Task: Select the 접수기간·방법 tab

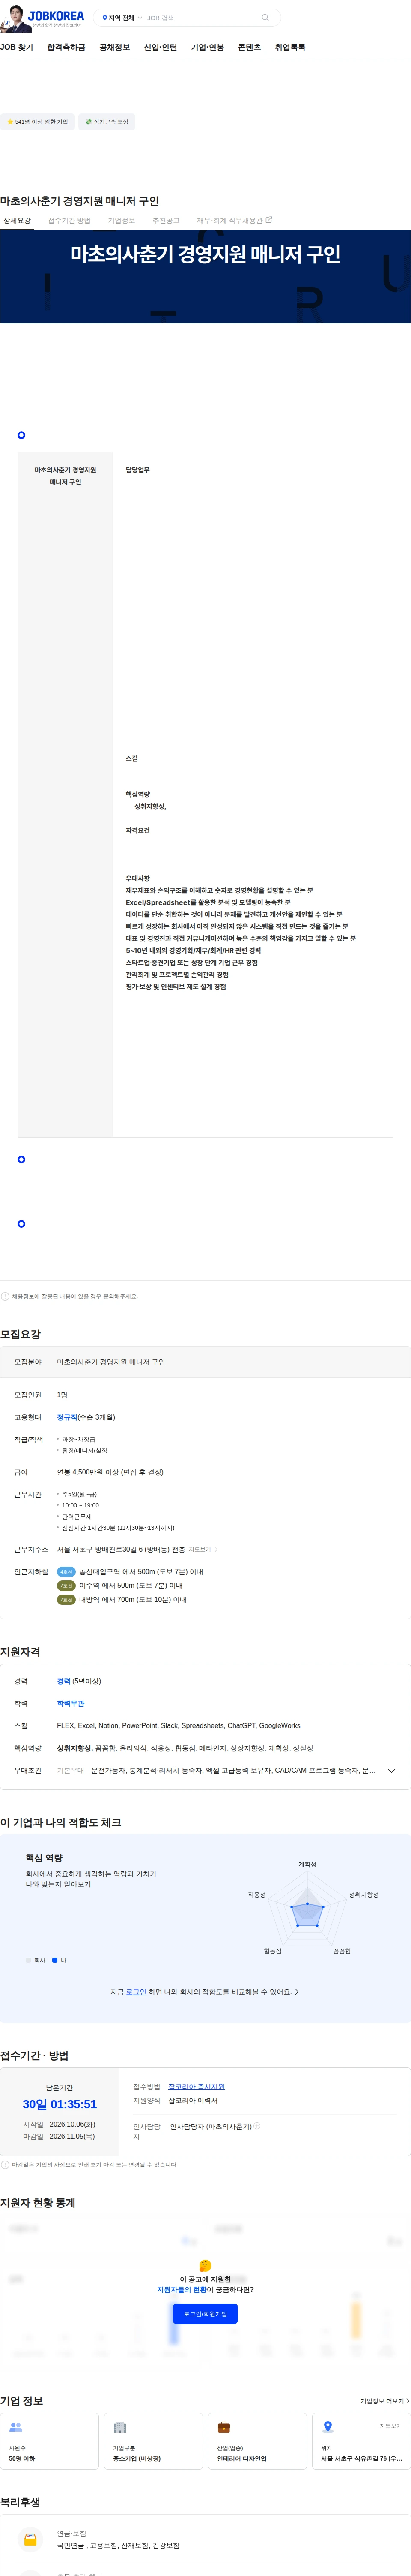Action: pyautogui.click(x=69, y=220)
